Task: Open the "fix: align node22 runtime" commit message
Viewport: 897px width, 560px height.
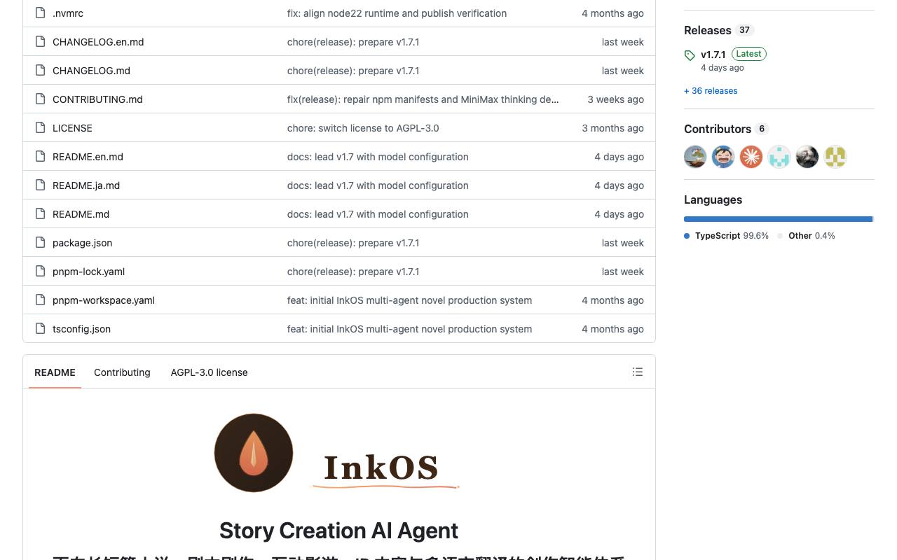Action: tap(397, 13)
